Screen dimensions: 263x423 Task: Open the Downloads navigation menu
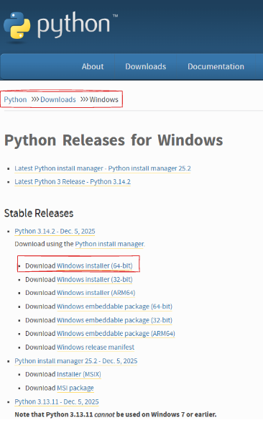tap(145, 66)
